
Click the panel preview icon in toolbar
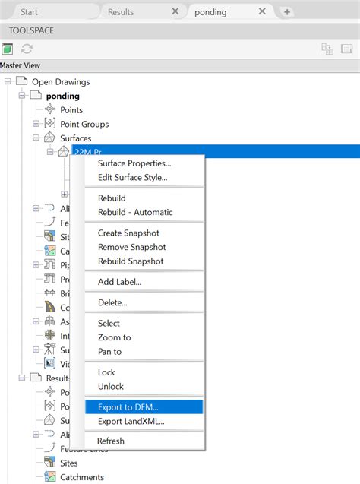pos(347,49)
